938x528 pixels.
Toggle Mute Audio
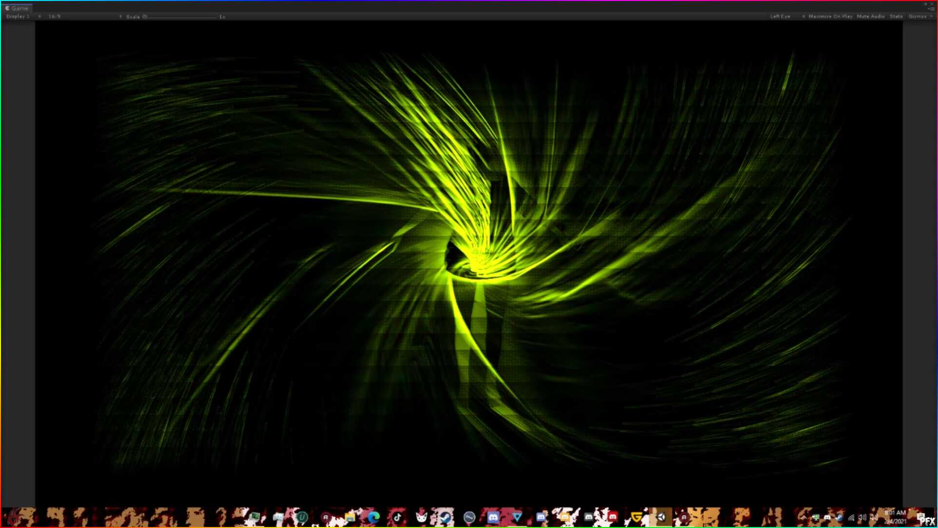tap(870, 17)
